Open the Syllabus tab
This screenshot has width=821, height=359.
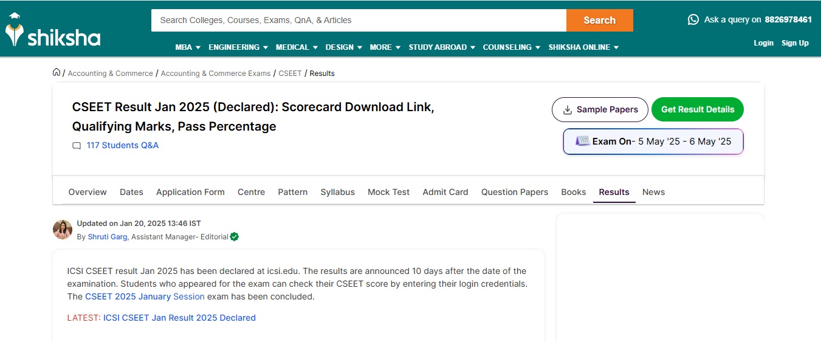click(337, 192)
